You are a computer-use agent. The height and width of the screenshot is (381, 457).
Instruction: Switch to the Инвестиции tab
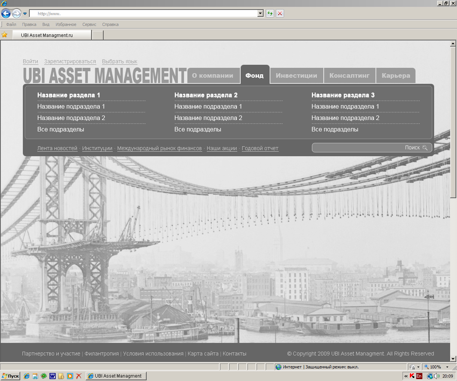[x=296, y=75]
